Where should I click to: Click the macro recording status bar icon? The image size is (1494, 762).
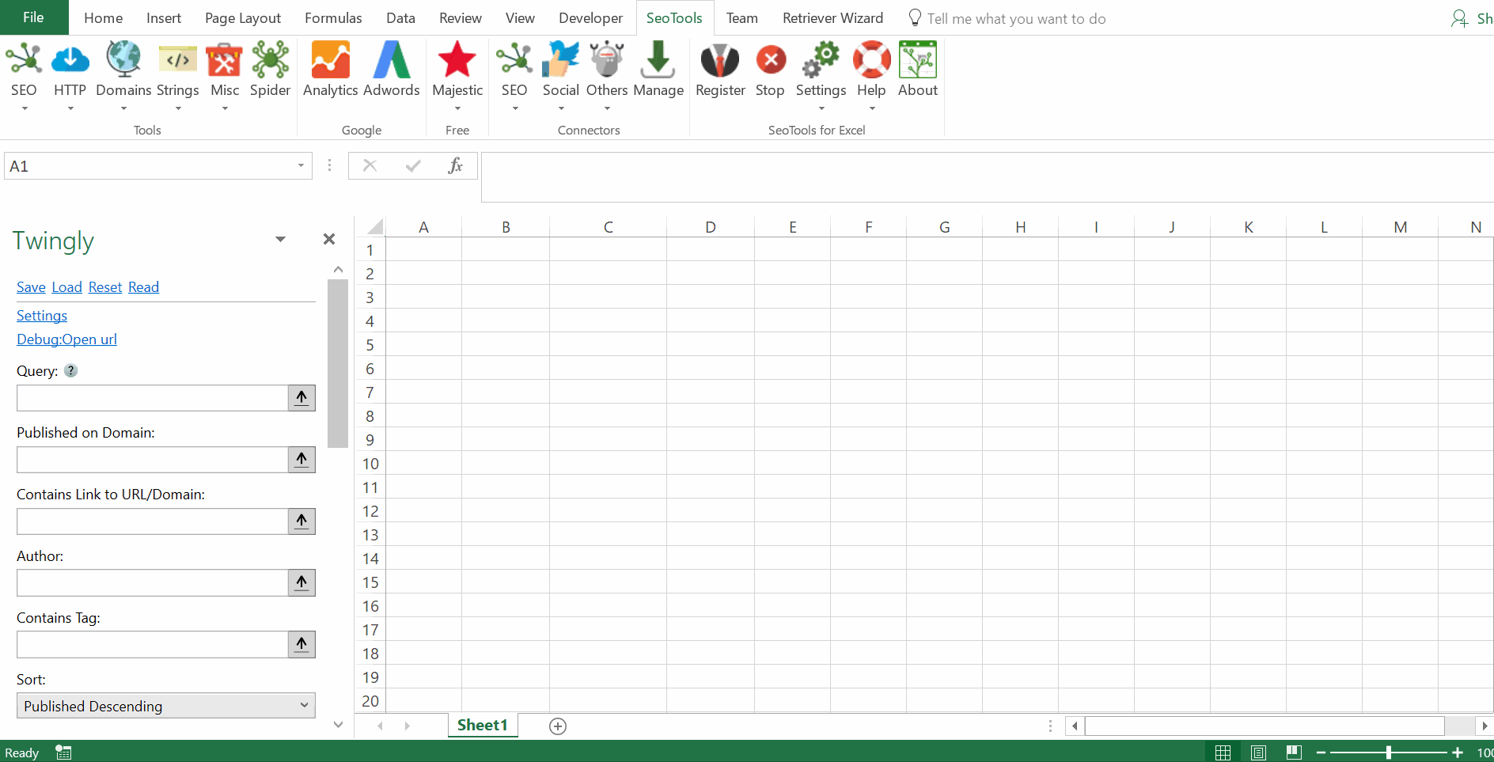point(63,753)
